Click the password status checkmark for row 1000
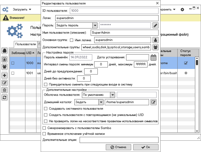Image resolution: width=201 pixels, height=152 pixels. click(186, 63)
